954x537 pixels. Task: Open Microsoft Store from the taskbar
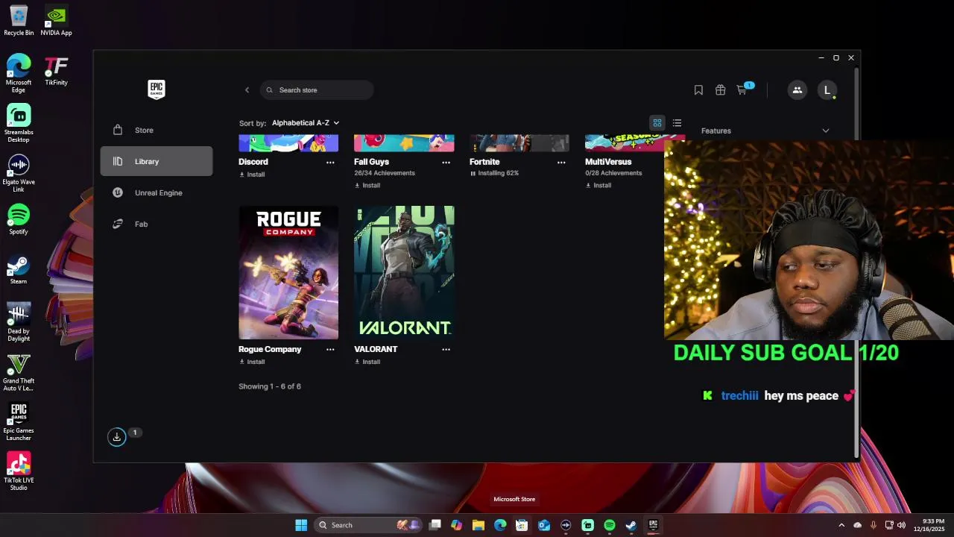[522, 525]
